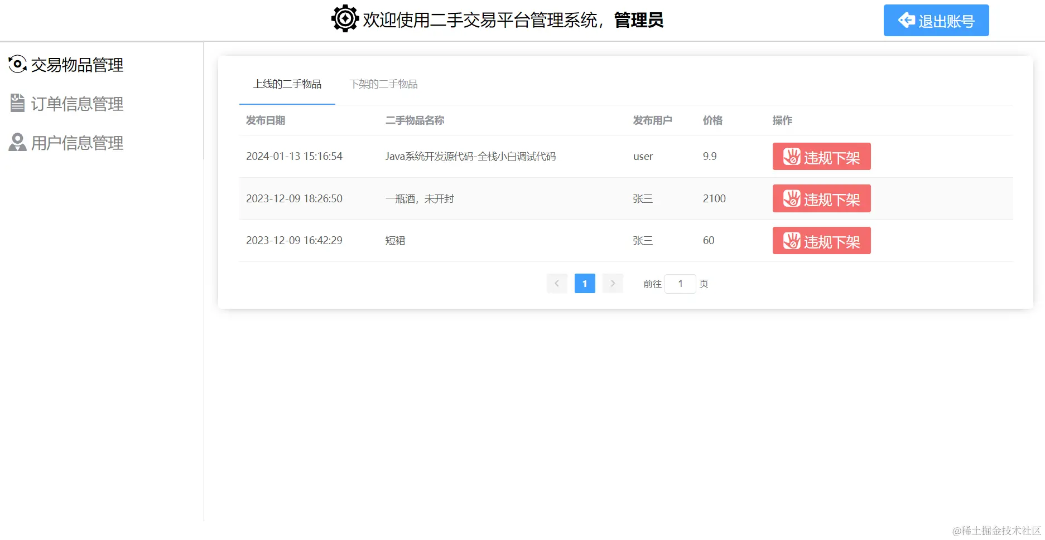Click the item name 短裙
1045x540 pixels.
[395, 241]
